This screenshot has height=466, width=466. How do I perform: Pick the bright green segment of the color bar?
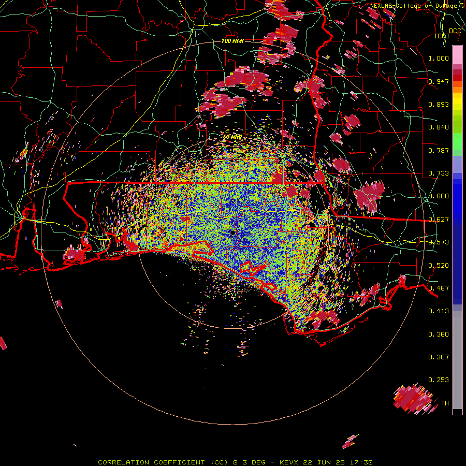[x=457, y=141]
